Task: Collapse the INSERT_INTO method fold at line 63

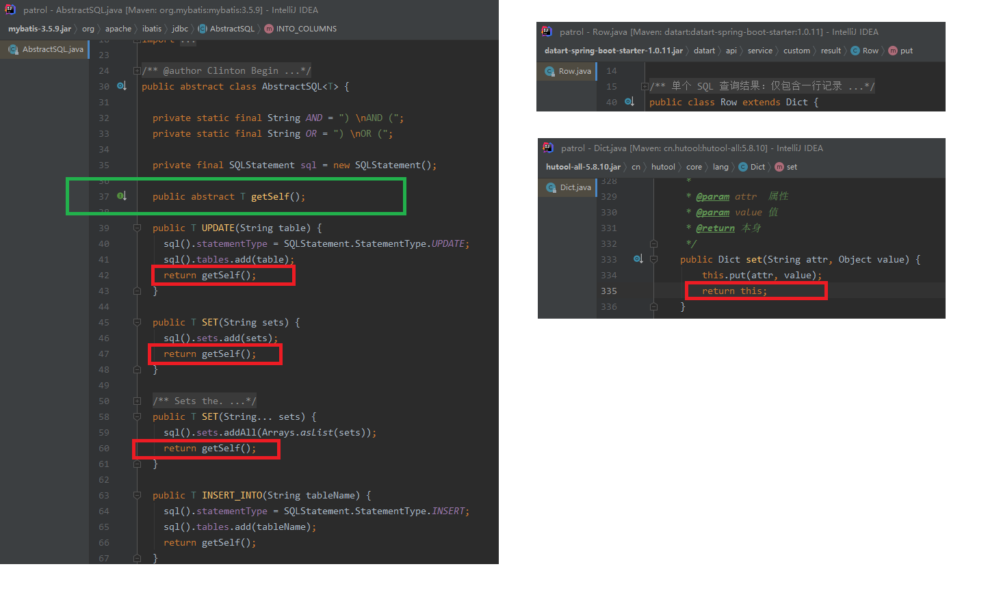Action: (x=137, y=495)
